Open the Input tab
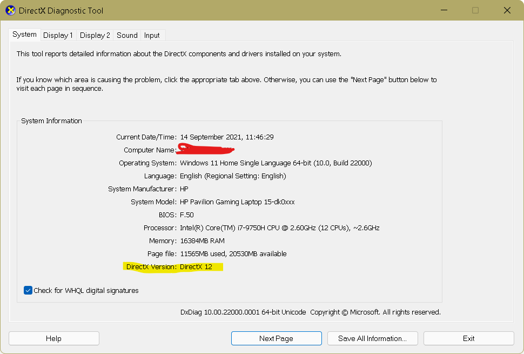Image resolution: width=524 pixels, height=354 pixels. pos(152,35)
